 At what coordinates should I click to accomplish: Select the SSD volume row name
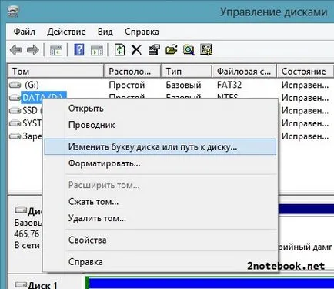pyautogui.click(x=32, y=110)
